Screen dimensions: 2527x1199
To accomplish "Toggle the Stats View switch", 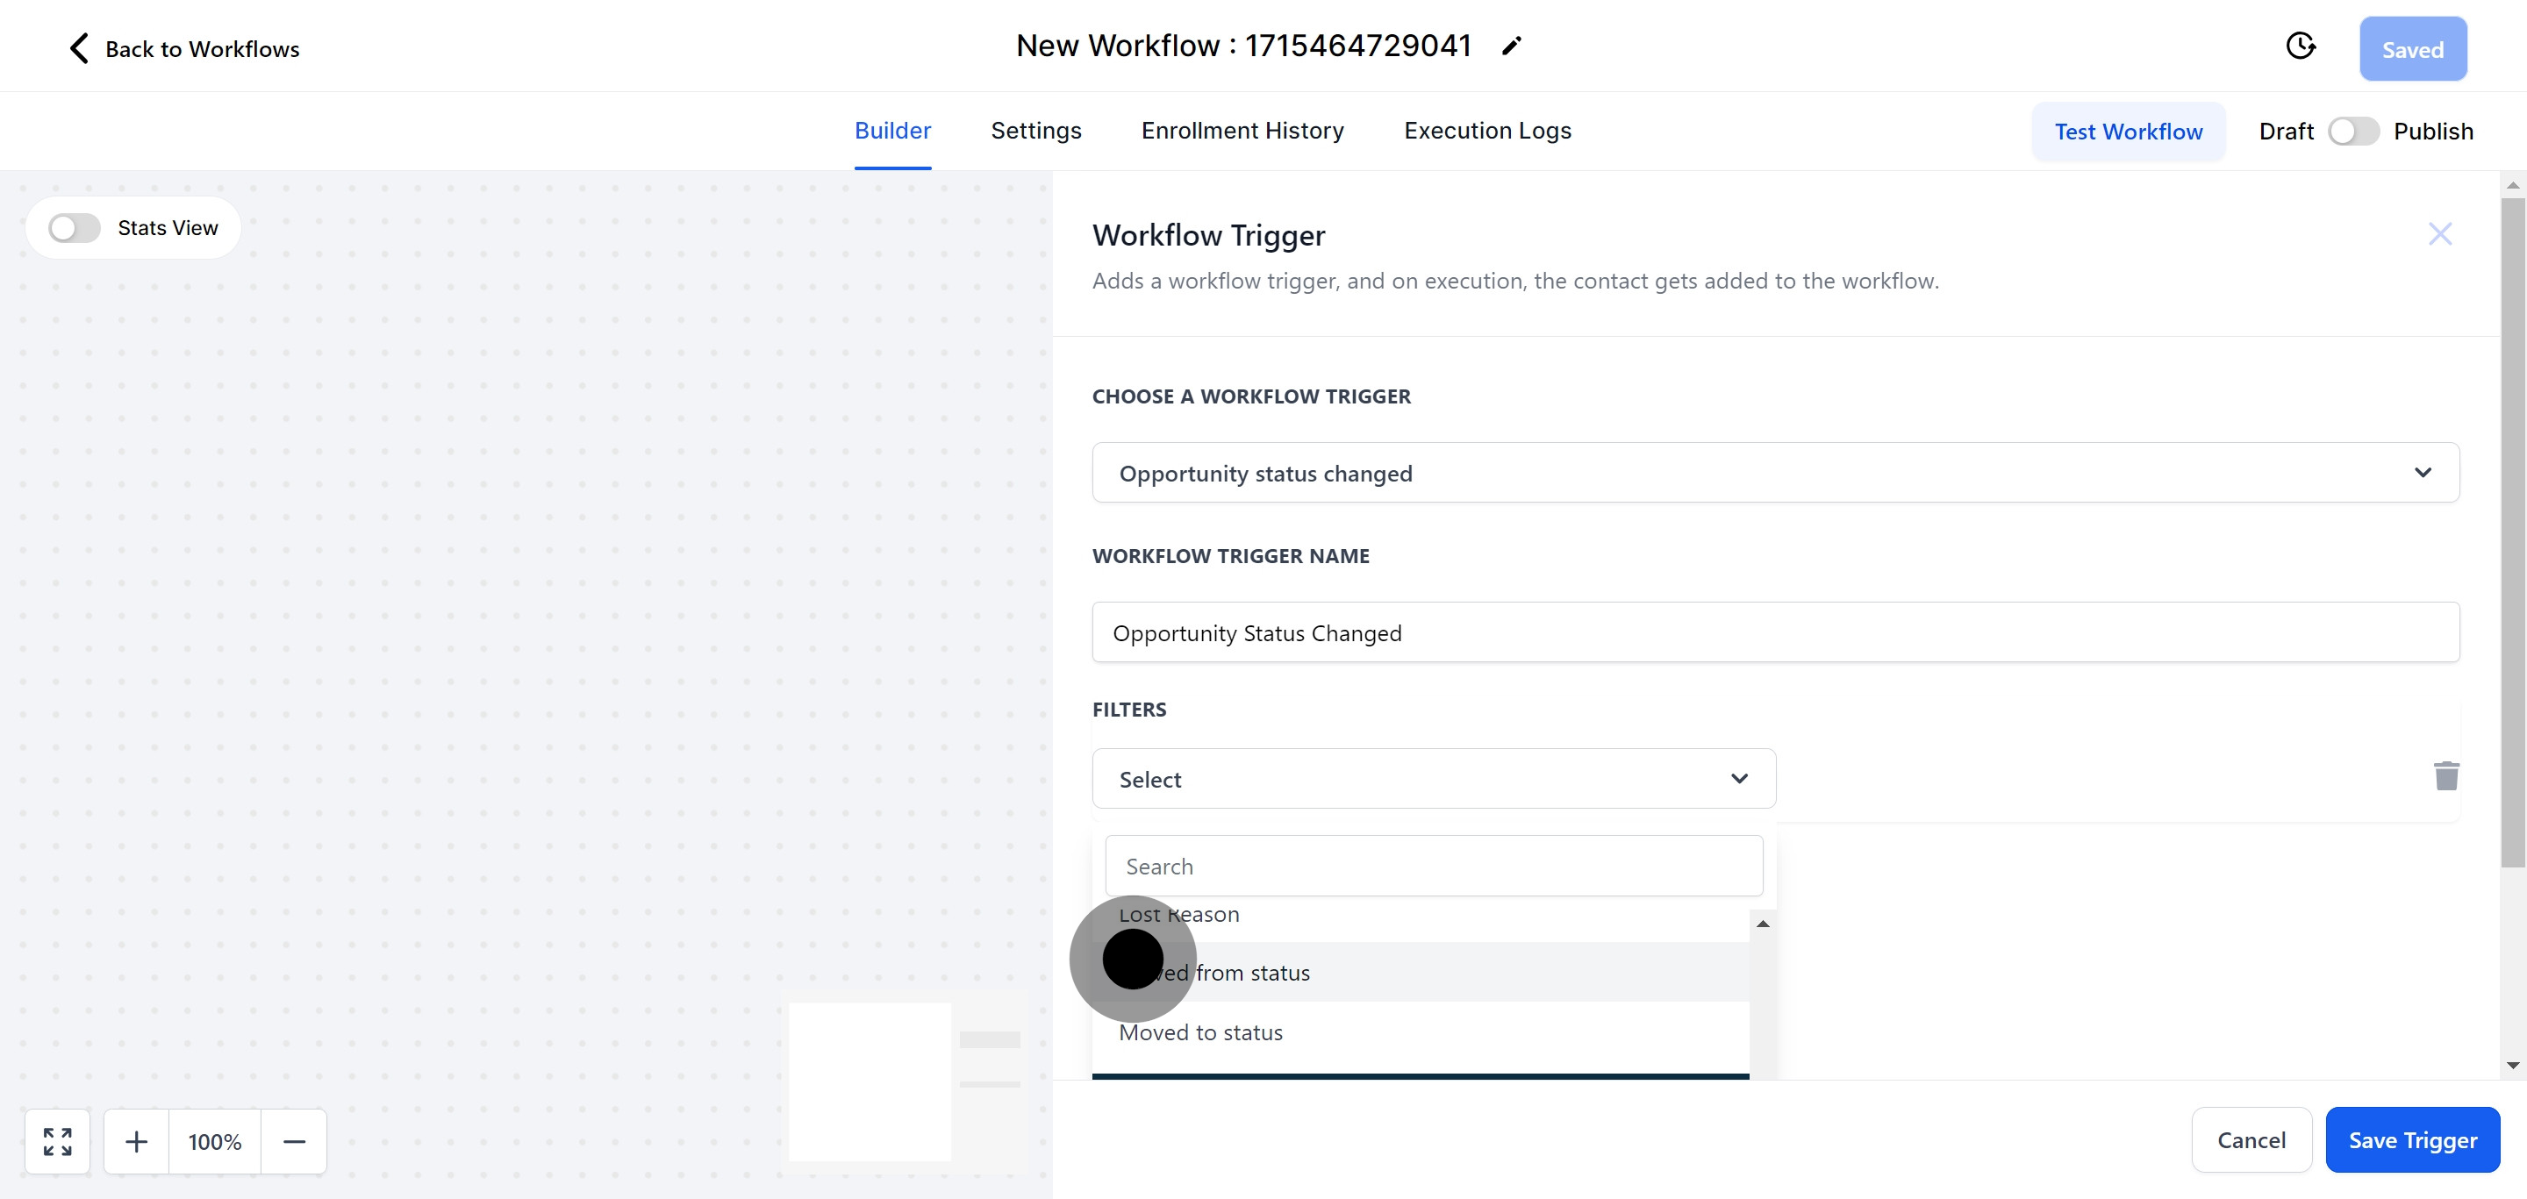I will (x=75, y=228).
